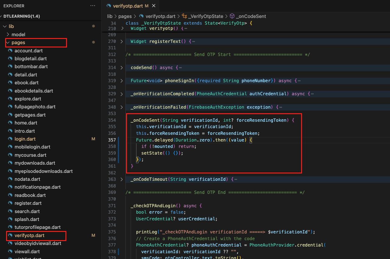Click the _onCodeSent method symbol icon in breadcrumb

[232, 16]
